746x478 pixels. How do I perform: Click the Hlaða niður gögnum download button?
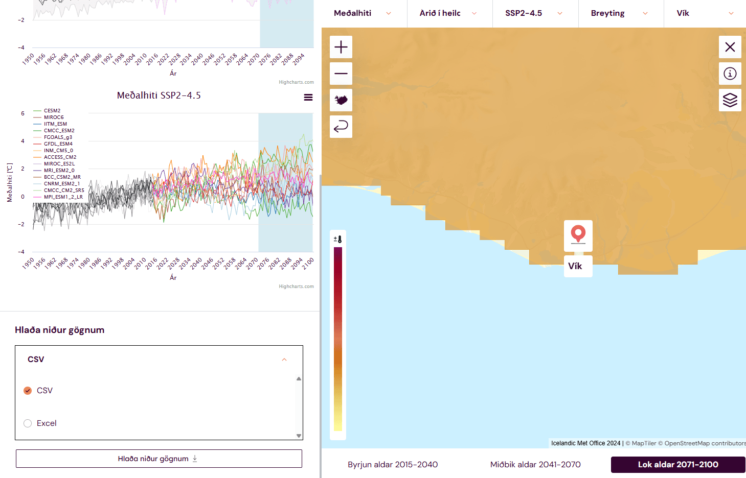click(159, 459)
